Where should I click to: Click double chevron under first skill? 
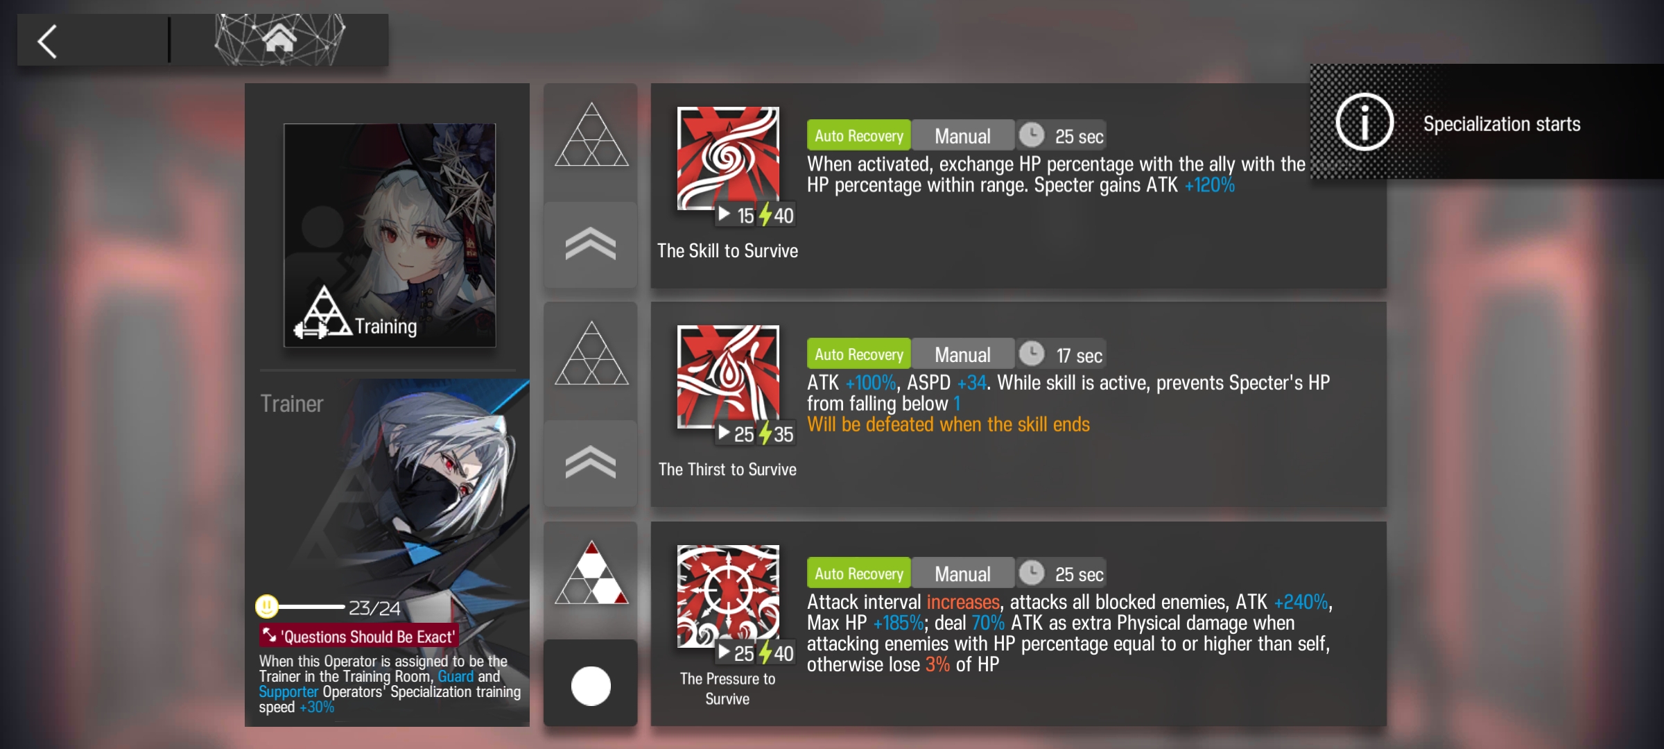point(591,244)
